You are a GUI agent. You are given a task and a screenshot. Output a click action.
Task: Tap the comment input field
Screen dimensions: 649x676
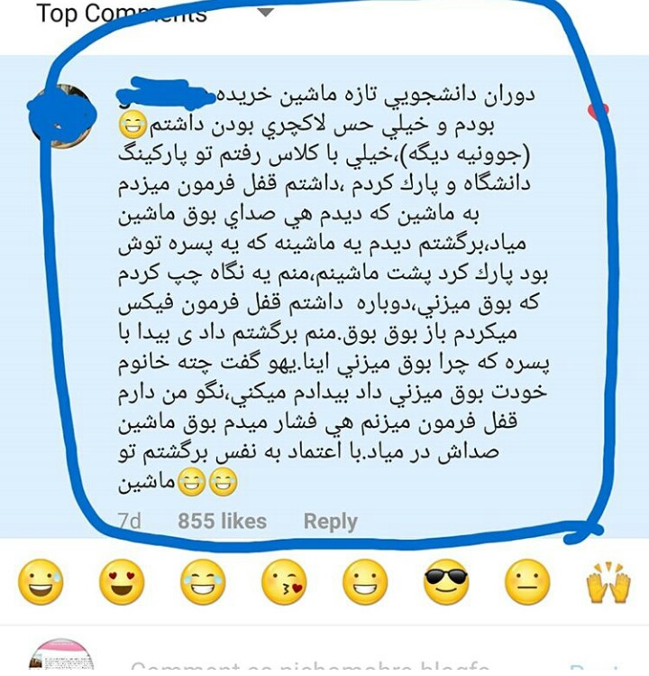[310, 666]
